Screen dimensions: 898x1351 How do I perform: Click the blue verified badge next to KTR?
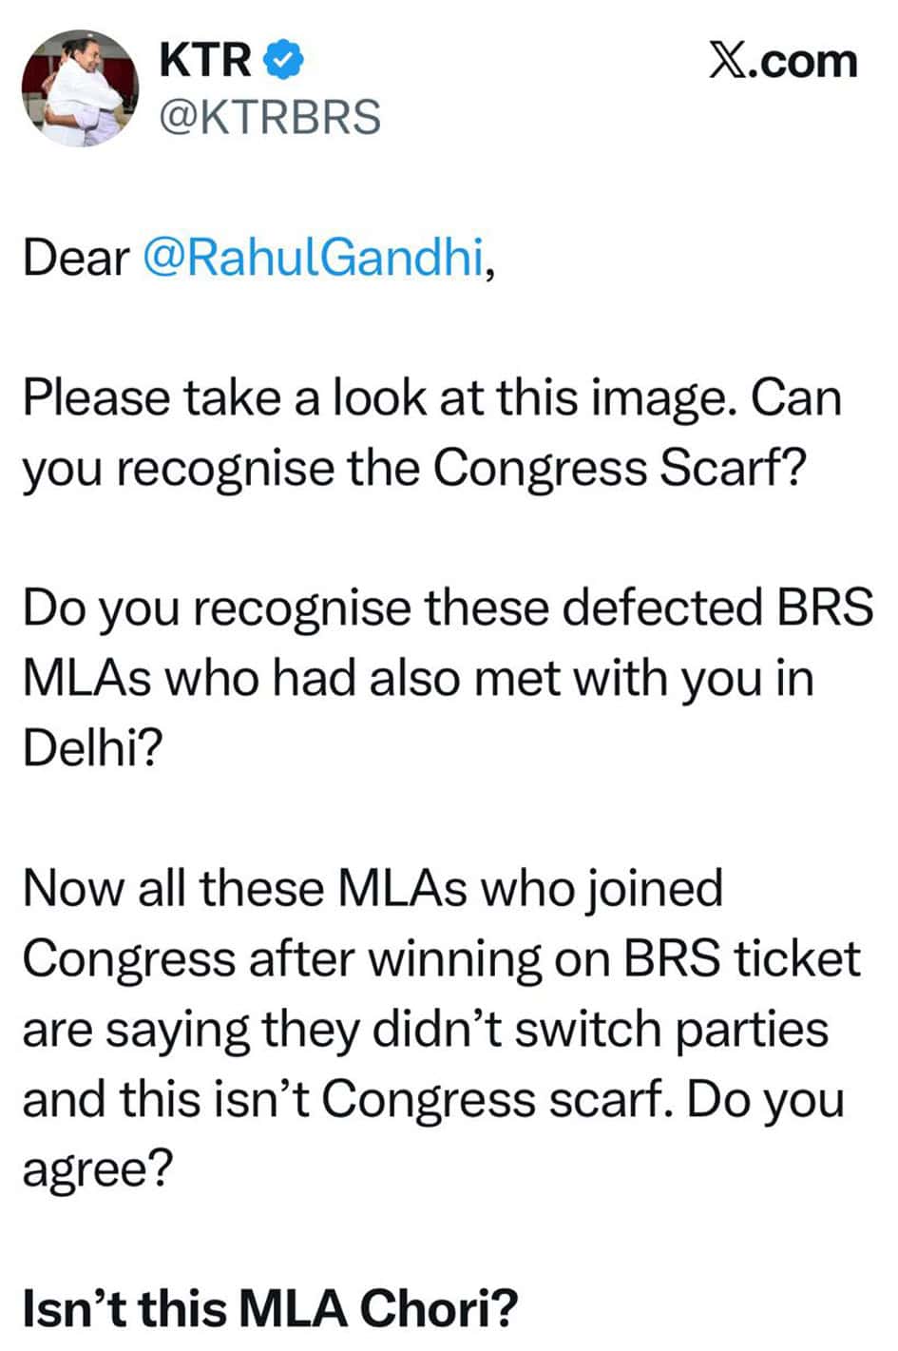click(x=285, y=61)
